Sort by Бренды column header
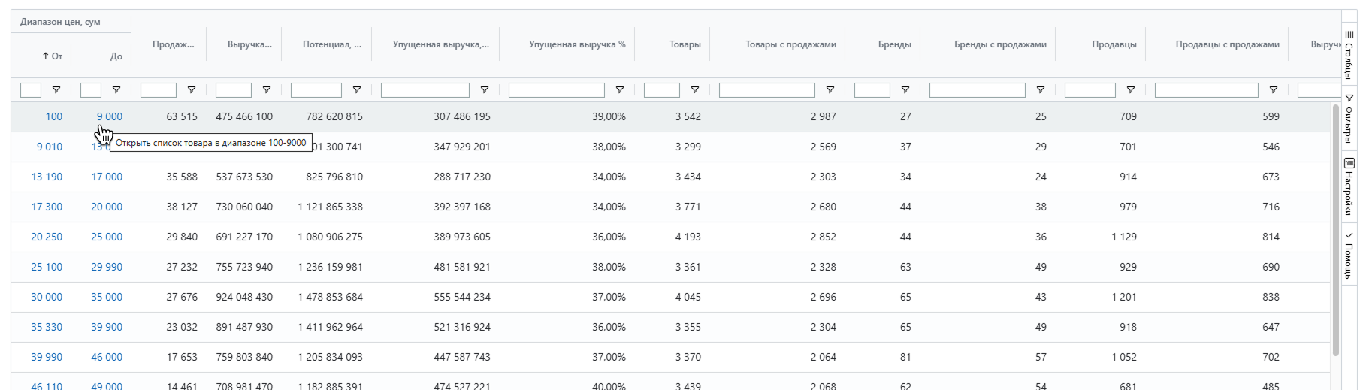 (x=894, y=44)
